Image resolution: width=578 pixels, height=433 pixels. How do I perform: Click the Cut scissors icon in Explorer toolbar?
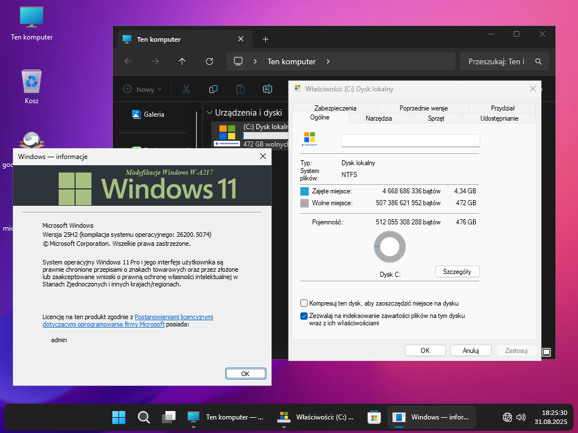click(186, 89)
